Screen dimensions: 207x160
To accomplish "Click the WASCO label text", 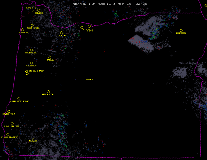I will tap(89, 31).
